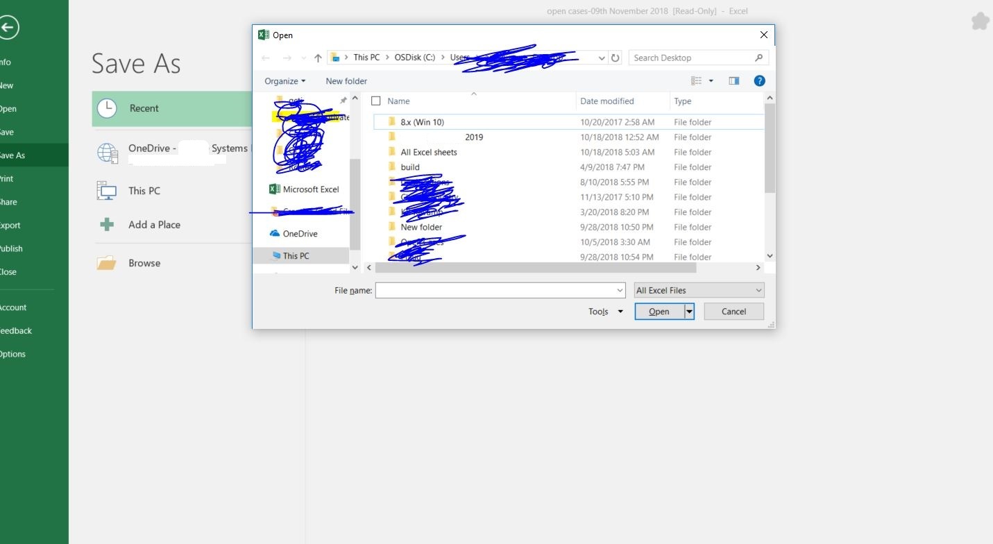This screenshot has width=993, height=544.
Task: Select Microsoft Excel in the navigation pane
Action: coord(310,189)
